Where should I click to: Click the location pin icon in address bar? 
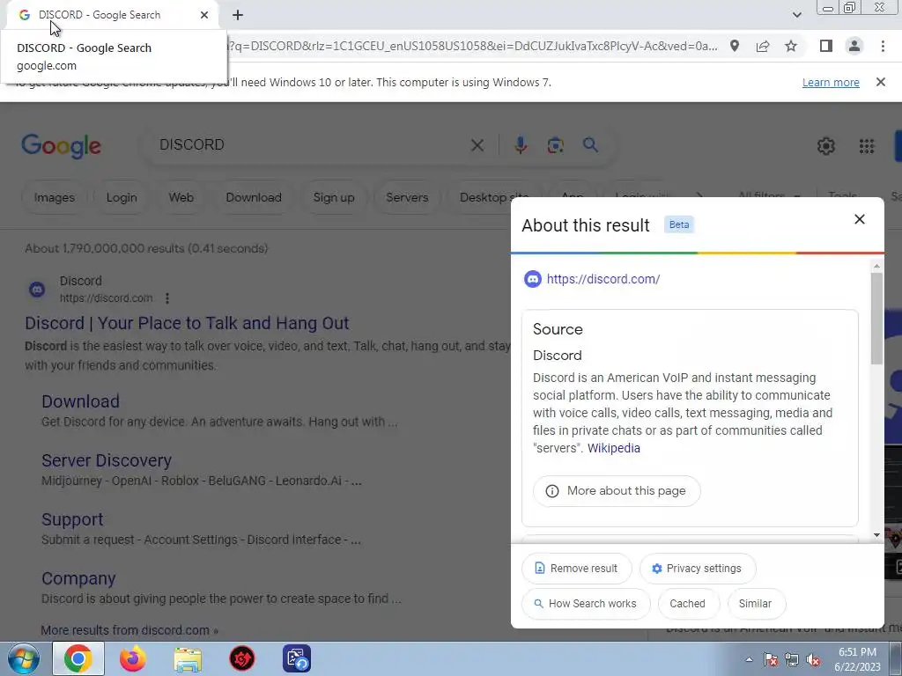(x=735, y=46)
